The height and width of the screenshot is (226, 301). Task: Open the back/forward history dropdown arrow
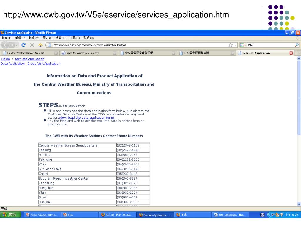(17, 45)
